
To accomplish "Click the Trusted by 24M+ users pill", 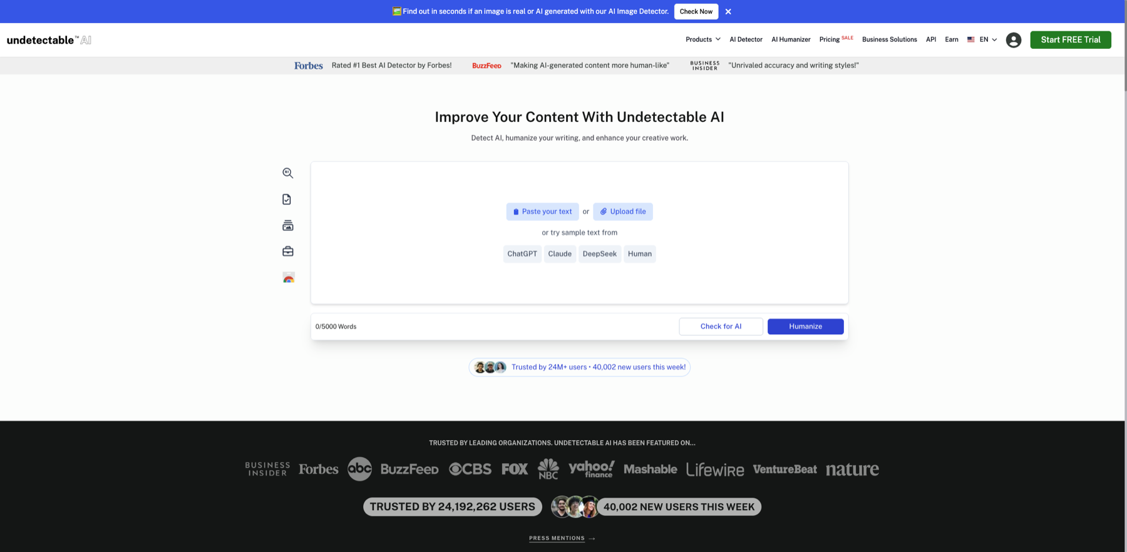I will [579, 367].
